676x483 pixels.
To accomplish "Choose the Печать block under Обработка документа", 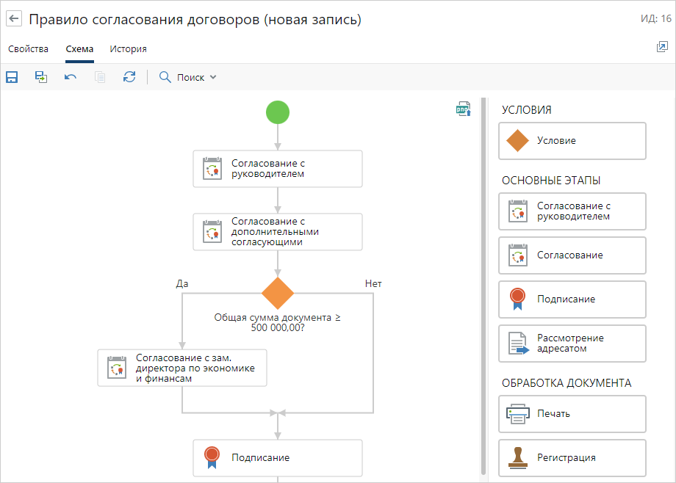I will point(572,414).
